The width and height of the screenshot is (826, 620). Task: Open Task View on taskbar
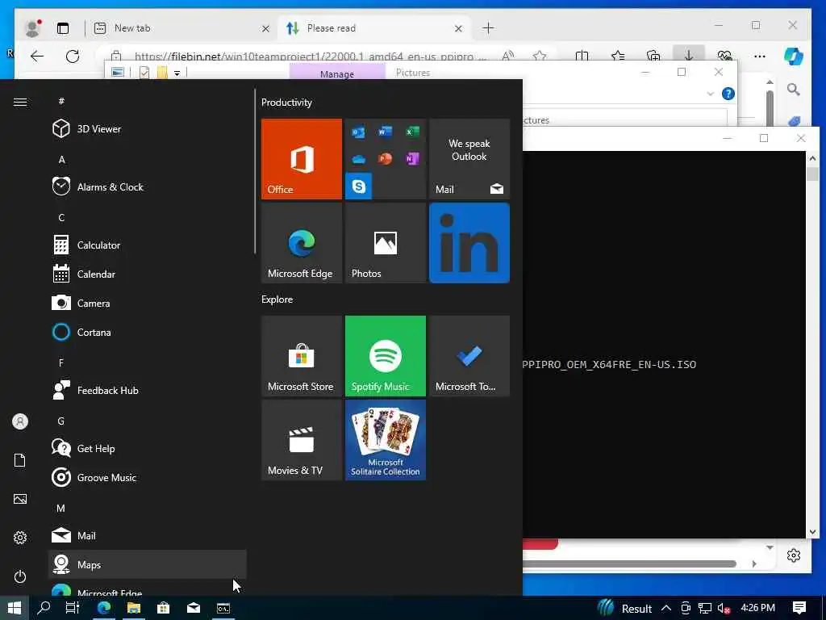(72, 608)
